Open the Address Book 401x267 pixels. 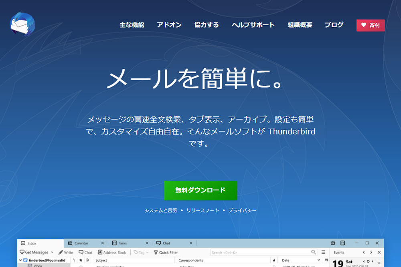click(112, 253)
